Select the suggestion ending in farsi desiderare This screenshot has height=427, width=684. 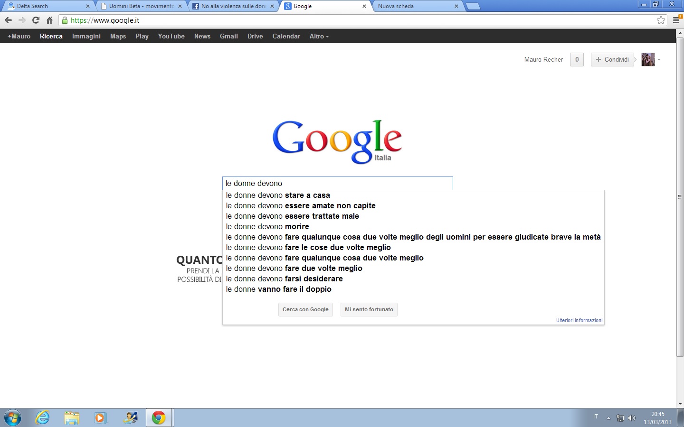coord(284,278)
